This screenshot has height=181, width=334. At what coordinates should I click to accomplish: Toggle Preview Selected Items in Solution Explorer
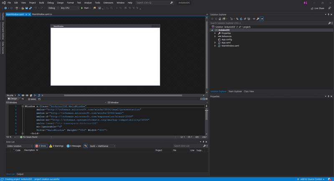(x=262, y=19)
